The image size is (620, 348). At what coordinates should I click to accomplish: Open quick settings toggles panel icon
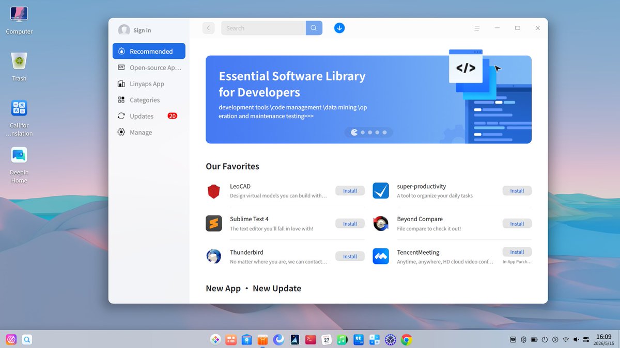[586, 340]
